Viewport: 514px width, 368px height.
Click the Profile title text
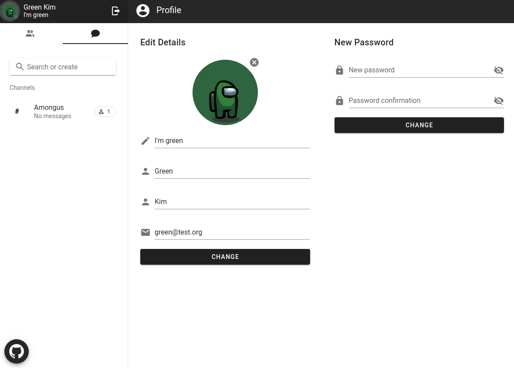(x=169, y=10)
